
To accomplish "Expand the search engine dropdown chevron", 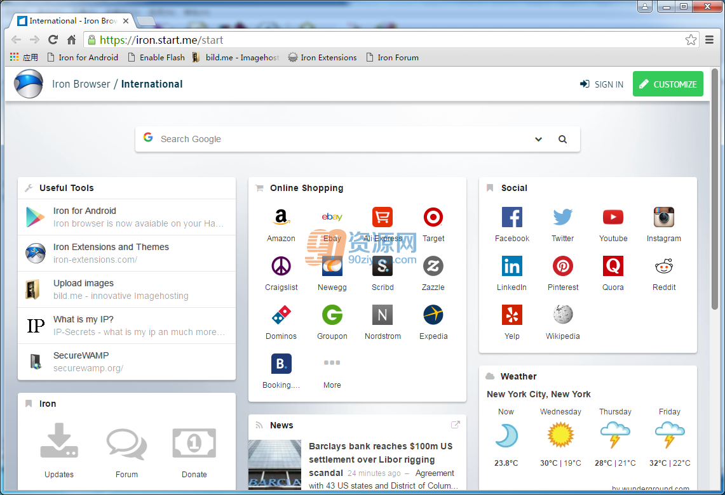I will pyautogui.click(x=538, y=140).
